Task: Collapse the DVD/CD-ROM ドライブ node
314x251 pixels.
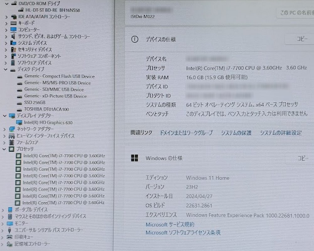Action: 6,3
